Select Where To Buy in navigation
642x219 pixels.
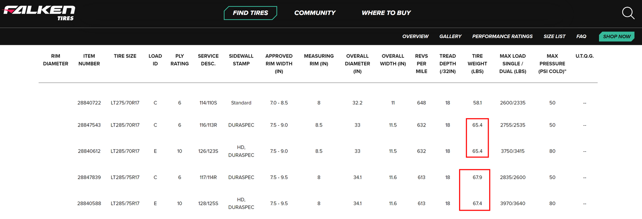[x=386, y=13]
